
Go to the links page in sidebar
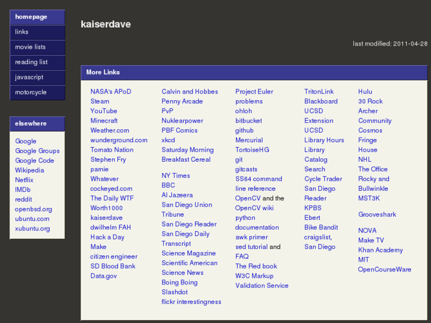coord(37,32)
